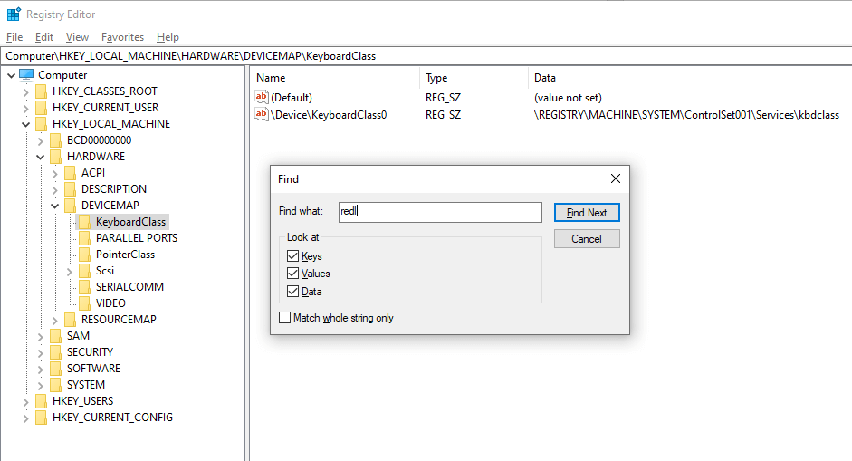The image size is (852, 461).
Task: Click the VIDEO folder icon
Action: click(85, 303)
